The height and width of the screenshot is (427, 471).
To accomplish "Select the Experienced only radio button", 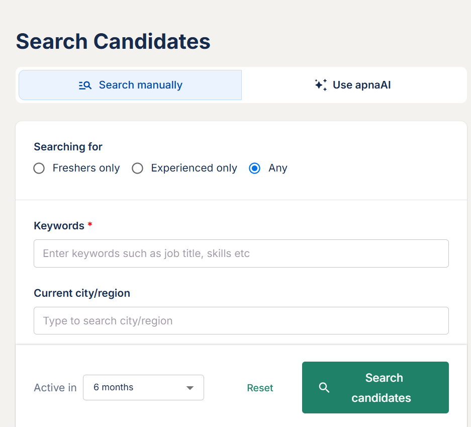I will tap(138, 168).
